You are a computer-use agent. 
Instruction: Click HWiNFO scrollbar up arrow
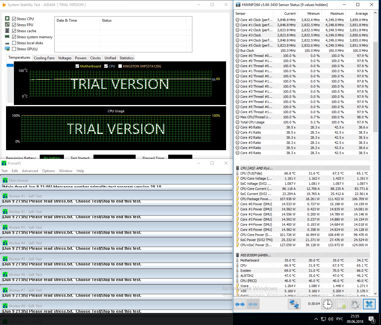[x=375, y=13]
